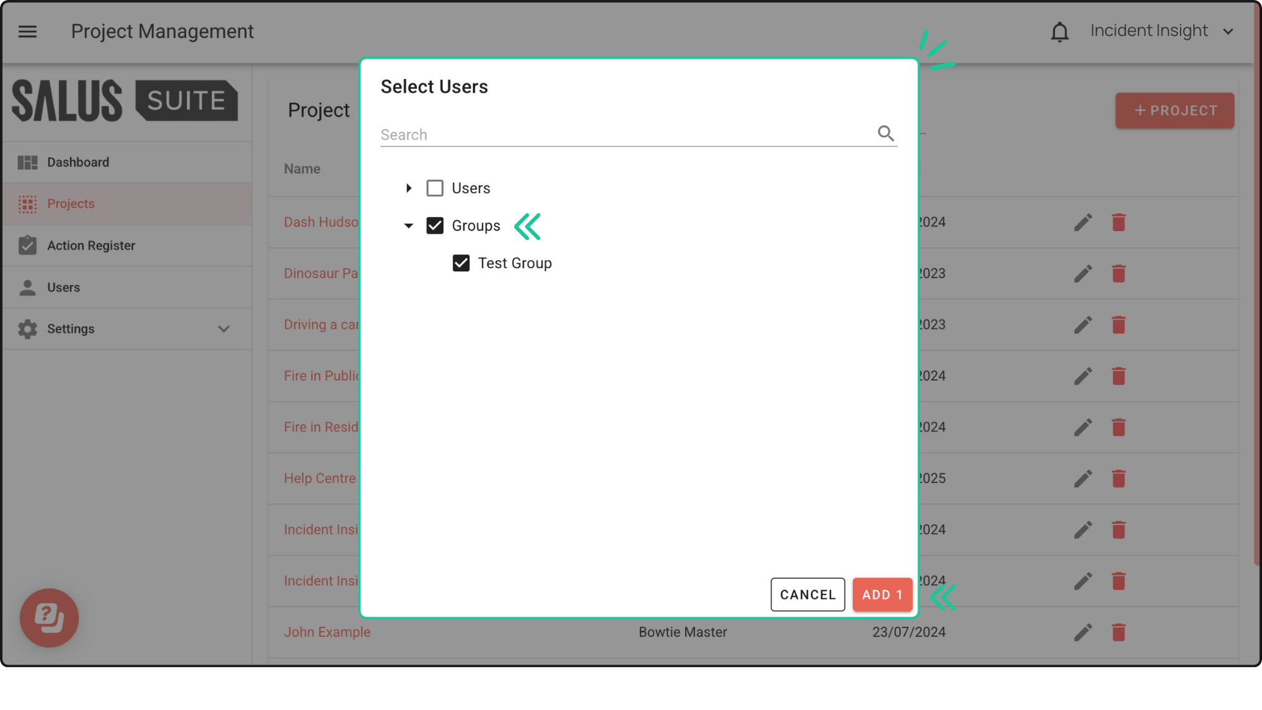1262x710 pixels.
Task: Delete the John Example project
Action: point(1118,632)
